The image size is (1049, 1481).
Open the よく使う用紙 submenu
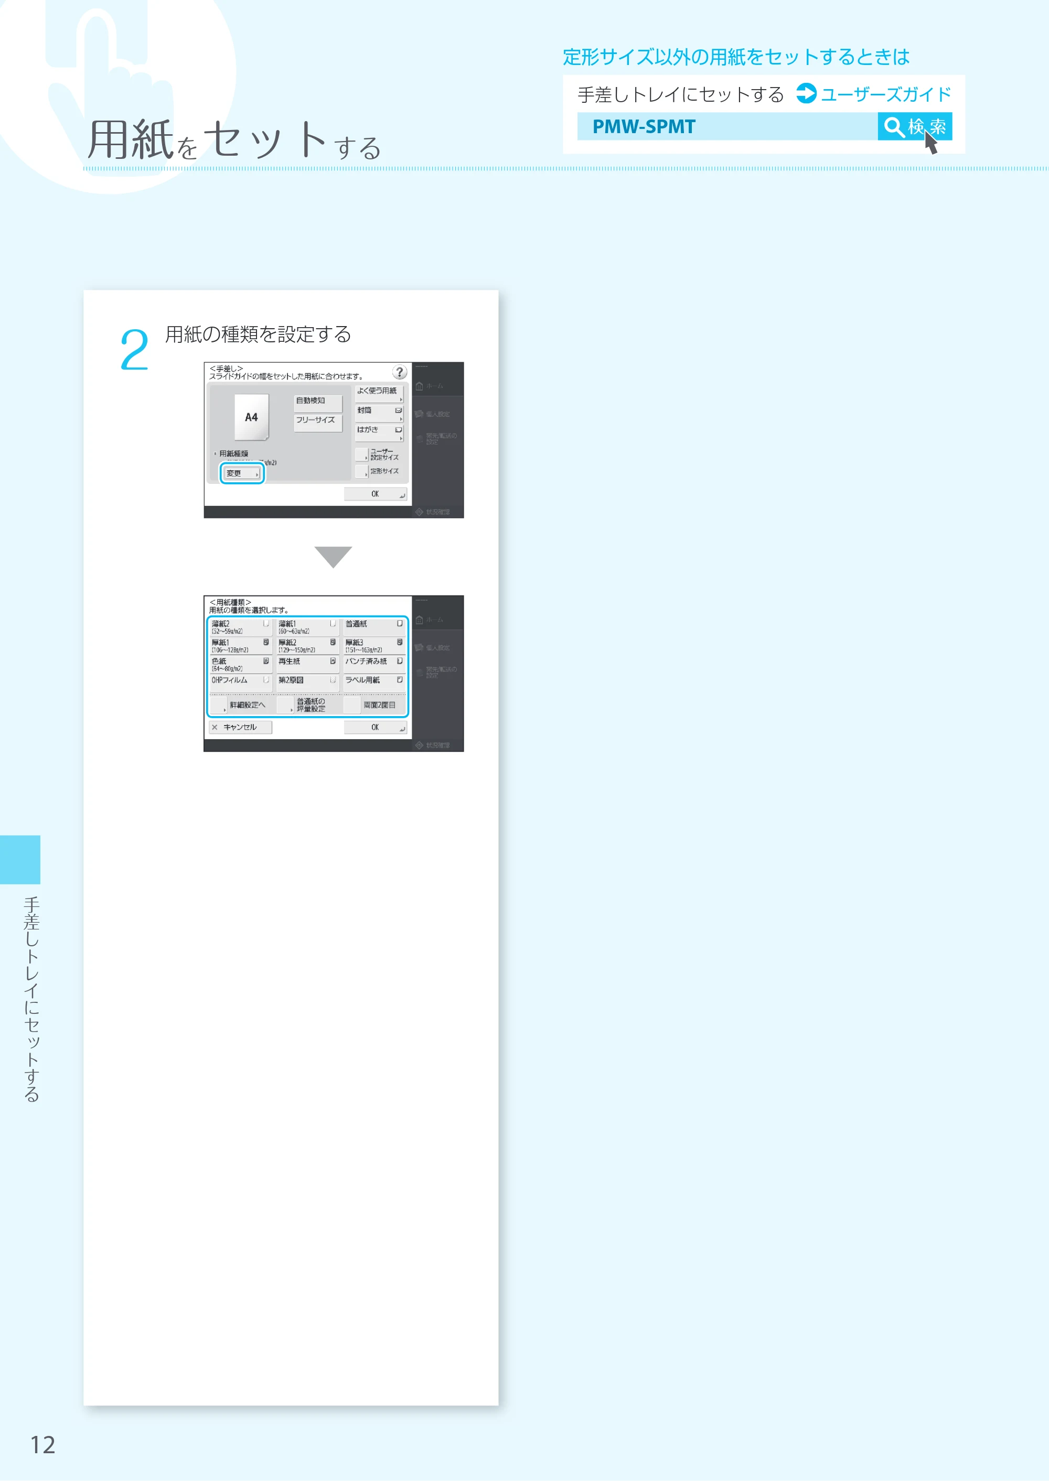pos(380,394)
